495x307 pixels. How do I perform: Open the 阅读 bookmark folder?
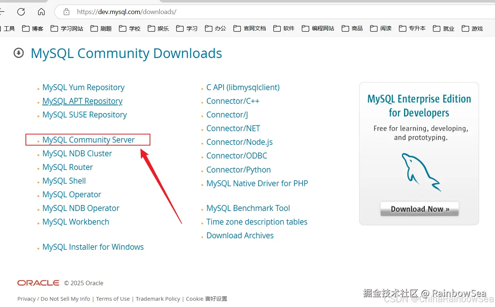tap(381, 28)
